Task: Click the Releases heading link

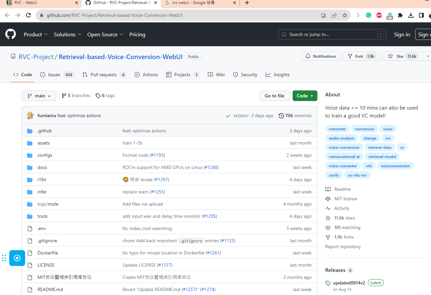Action: 335,270
